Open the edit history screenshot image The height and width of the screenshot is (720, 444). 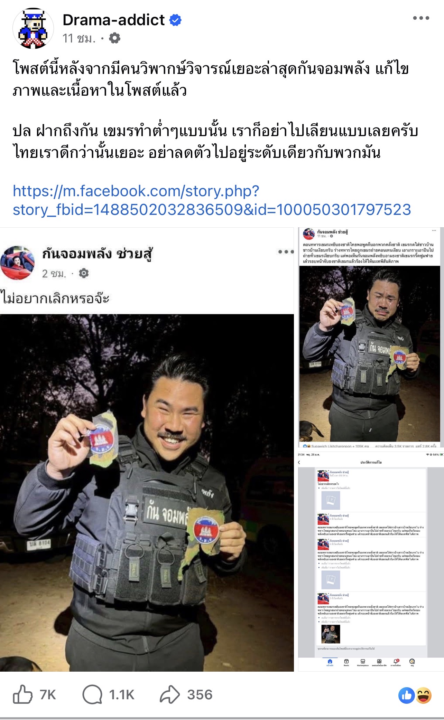(x=371, y=561)
